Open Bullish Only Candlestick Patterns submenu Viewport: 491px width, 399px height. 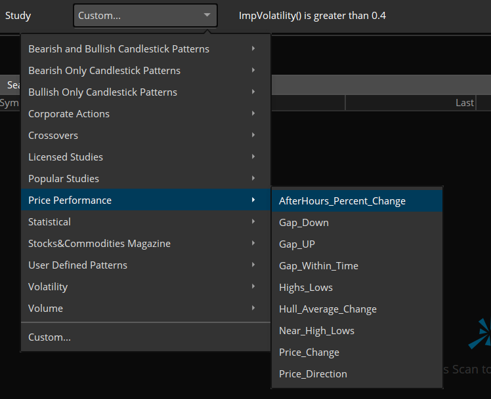[146, 92]
